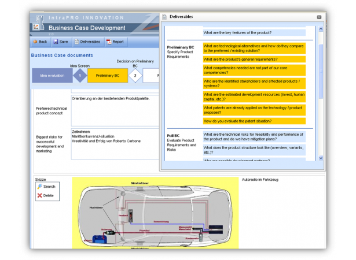Select the Preliminary BC phase

tap(108, 76)
